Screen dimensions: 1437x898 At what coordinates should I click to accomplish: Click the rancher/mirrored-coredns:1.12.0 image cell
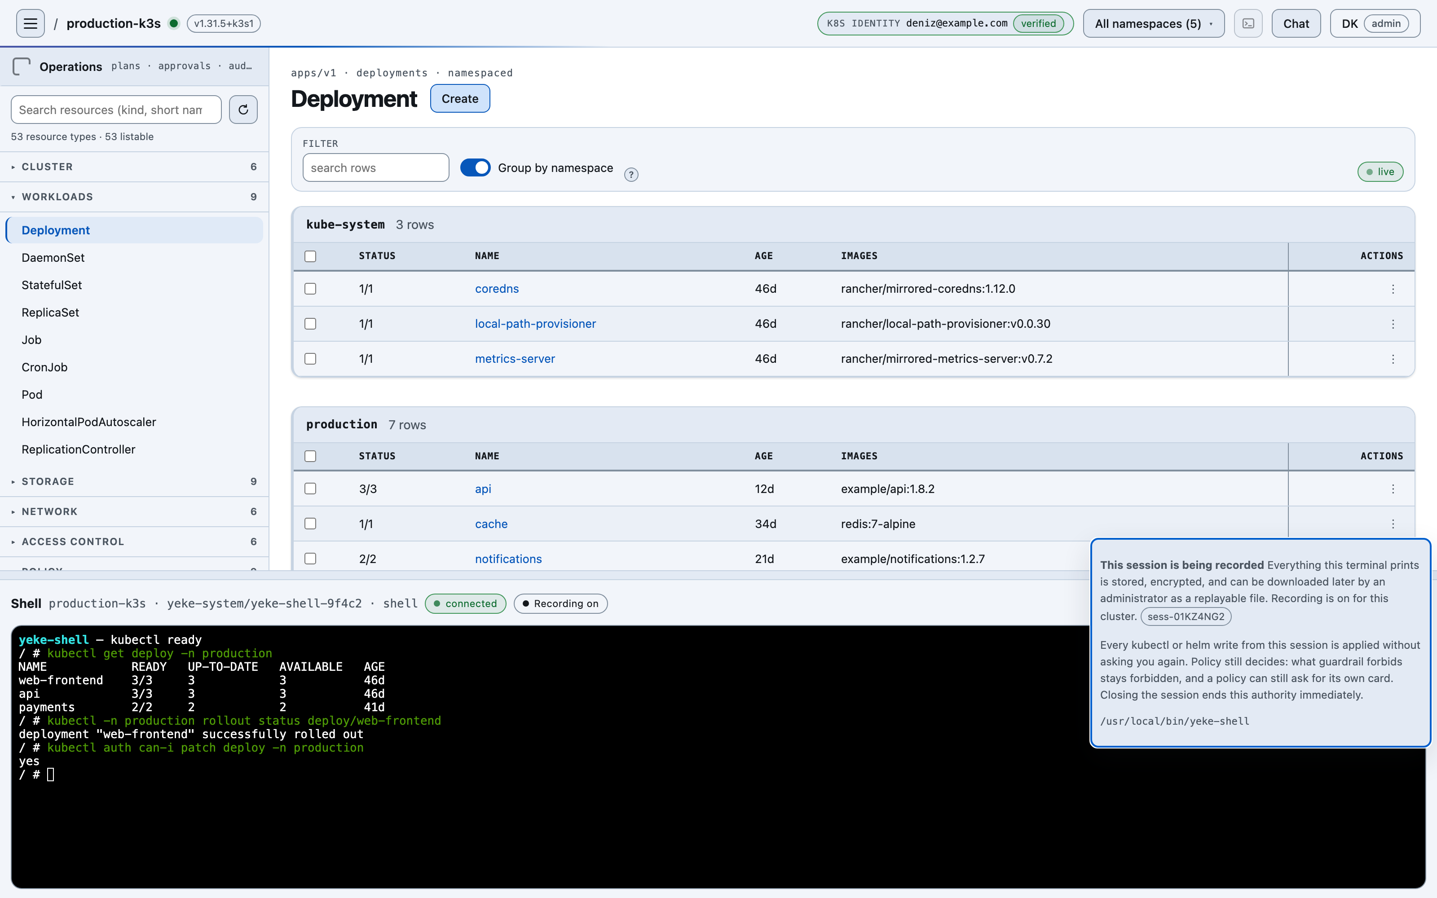coord(927,289)
